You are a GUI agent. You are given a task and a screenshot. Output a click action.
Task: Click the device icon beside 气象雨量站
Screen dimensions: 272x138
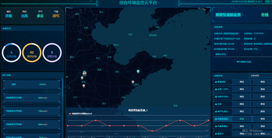tap(216, 126)
